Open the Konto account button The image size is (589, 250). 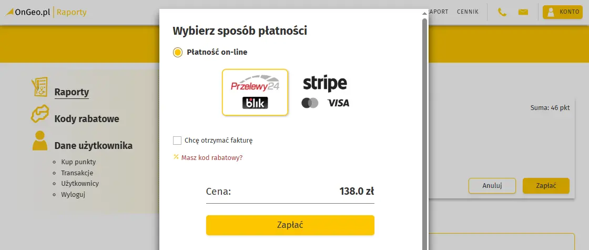563,12
